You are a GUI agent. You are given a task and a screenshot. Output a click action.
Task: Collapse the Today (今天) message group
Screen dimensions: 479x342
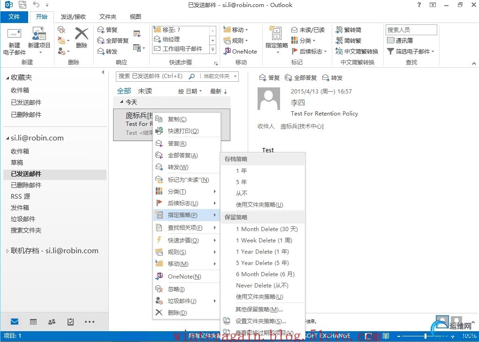pyautogui.click(x=122, y=102)
